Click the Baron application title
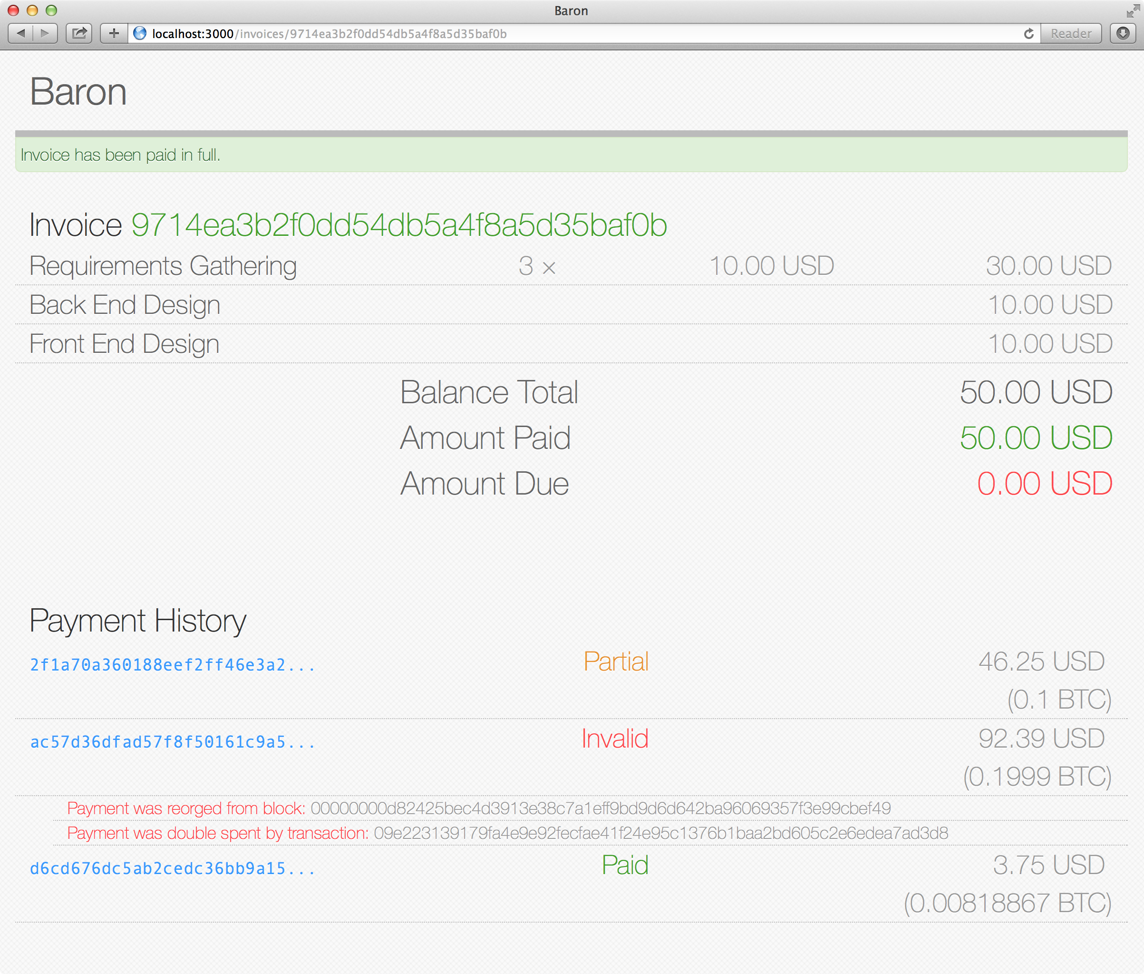1144x974 pixels. point(78,92)
